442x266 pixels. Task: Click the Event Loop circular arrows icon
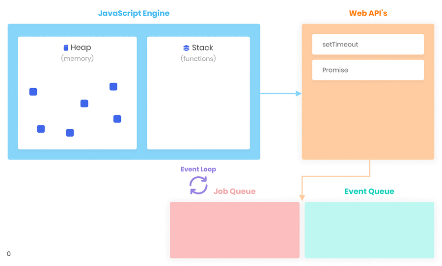click(198, 185)
